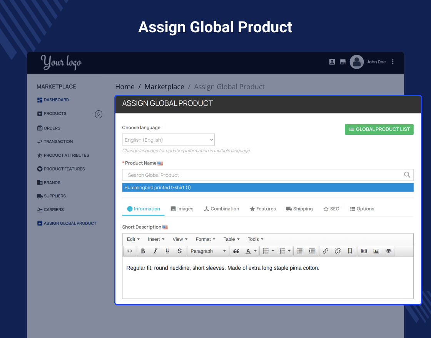Apply blockquote formatting
Image resolution: width=431 pixels, height=338 pixels.
click(x=236, y=251)
